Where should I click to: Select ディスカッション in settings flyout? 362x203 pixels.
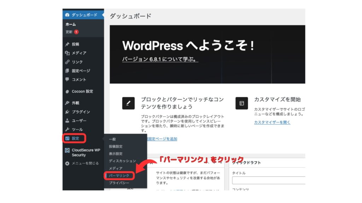[x=122, y=161]
